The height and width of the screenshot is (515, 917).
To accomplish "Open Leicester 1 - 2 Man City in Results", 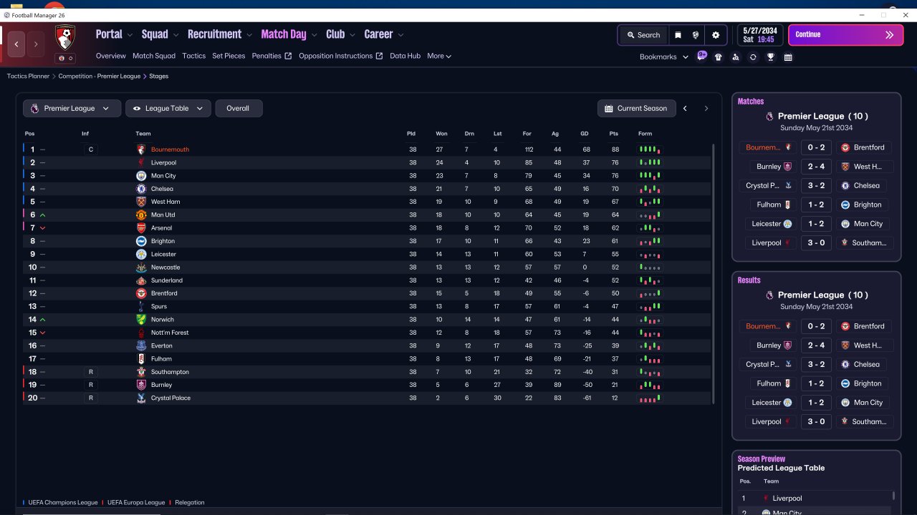I will pyautogui.click(x=817, y=403).
